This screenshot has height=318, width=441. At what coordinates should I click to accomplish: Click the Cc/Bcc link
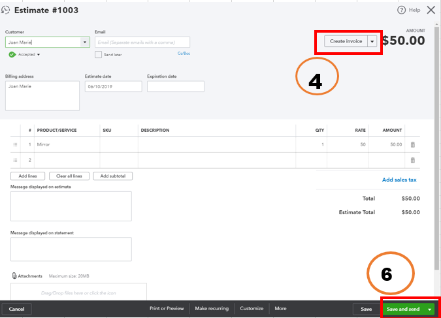184,53
